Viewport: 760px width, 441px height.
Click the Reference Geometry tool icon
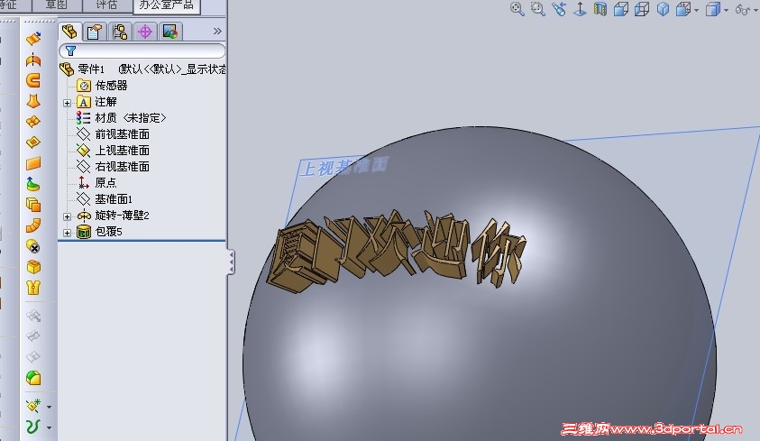click(x=33, y=406)
